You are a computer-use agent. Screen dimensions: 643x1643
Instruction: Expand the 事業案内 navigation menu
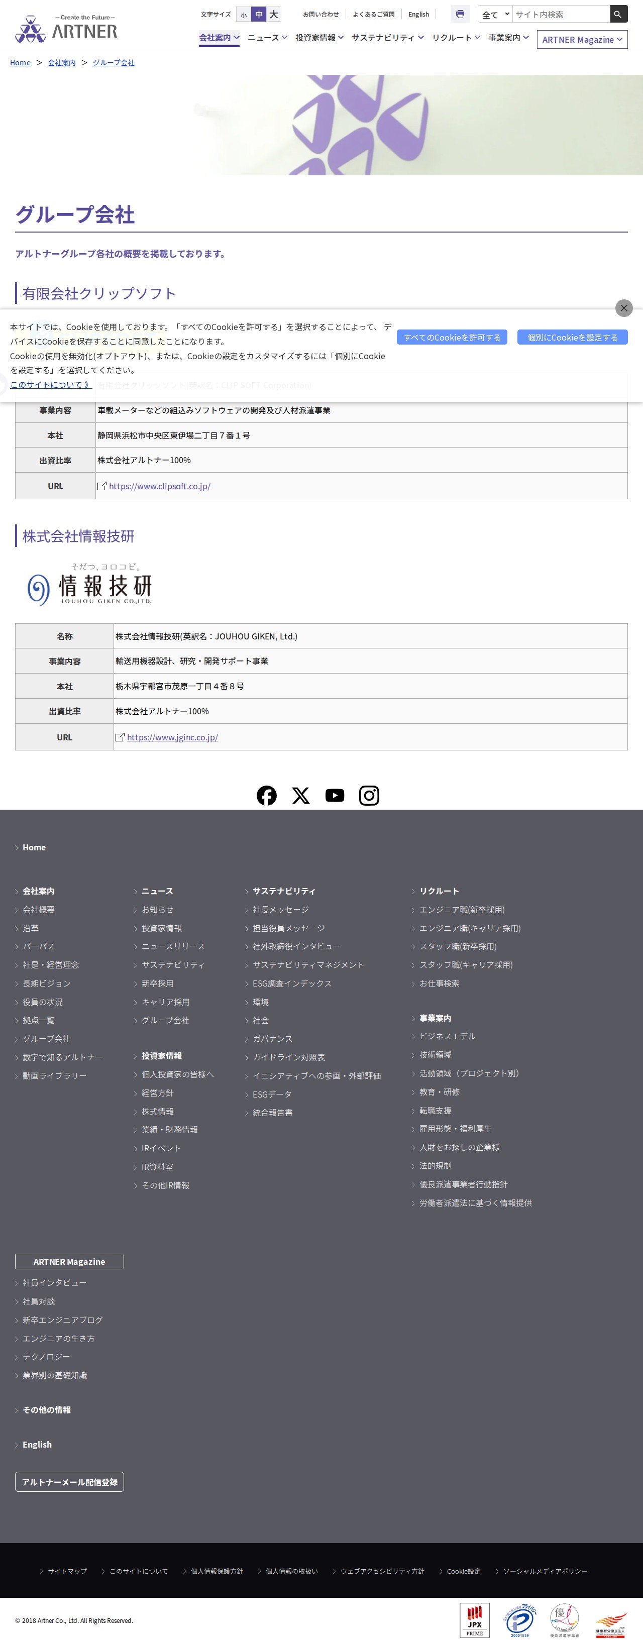[508, 38]
